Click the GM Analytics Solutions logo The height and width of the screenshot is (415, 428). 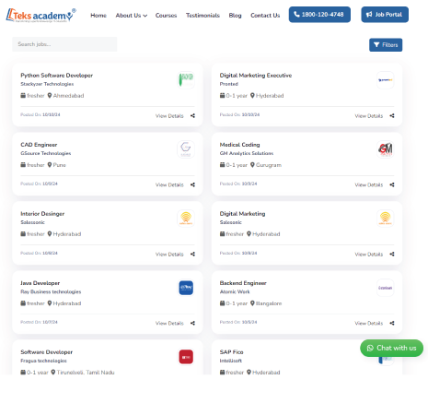(386, 149)
